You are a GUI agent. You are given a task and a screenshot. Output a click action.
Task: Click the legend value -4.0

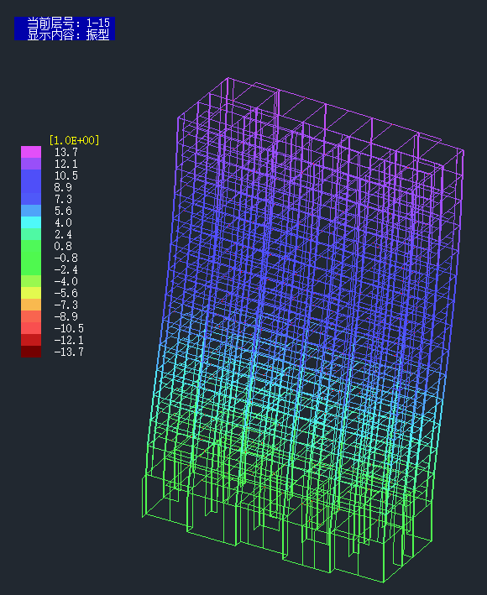coord(66,281)
